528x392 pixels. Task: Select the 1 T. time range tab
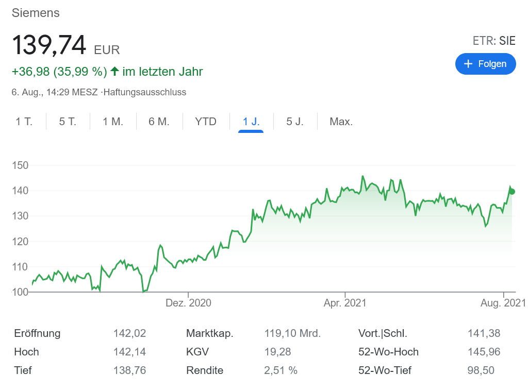[24, 122]
